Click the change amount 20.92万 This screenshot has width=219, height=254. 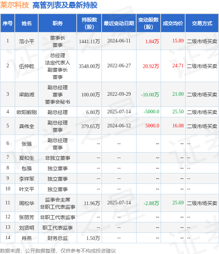click(x=151, y=66)
